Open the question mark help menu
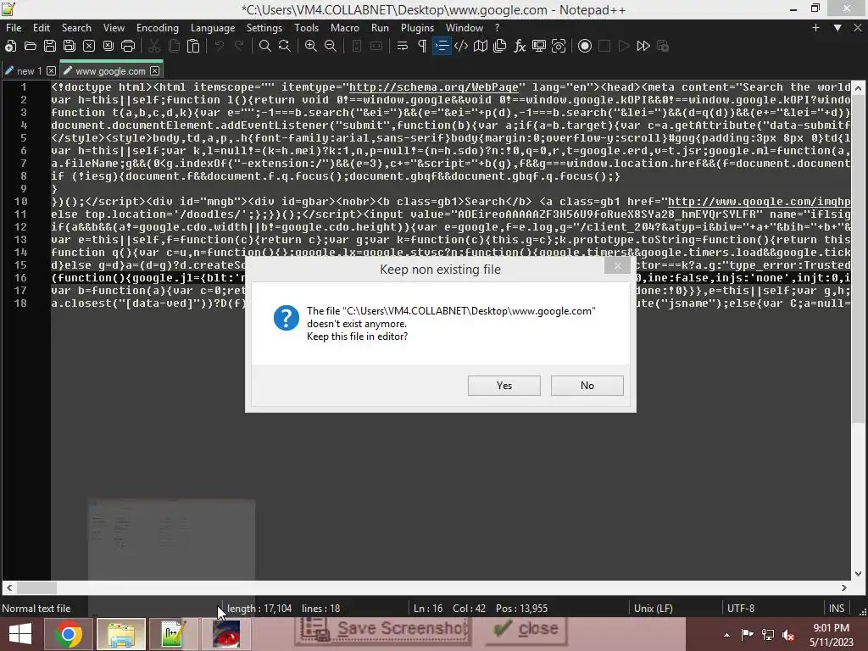This screenshot has width=868, height=651. coord(497,28)
